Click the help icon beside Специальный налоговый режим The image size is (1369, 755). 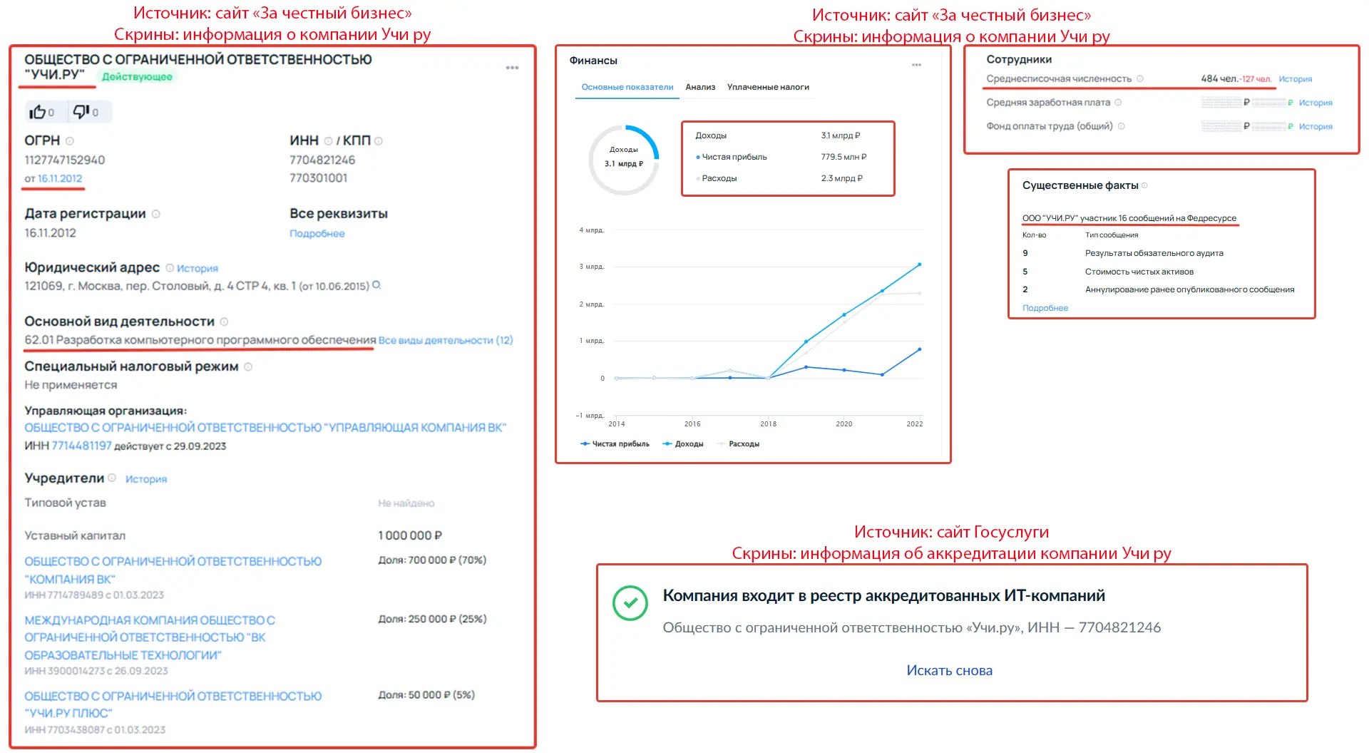(x=248, y=366)
